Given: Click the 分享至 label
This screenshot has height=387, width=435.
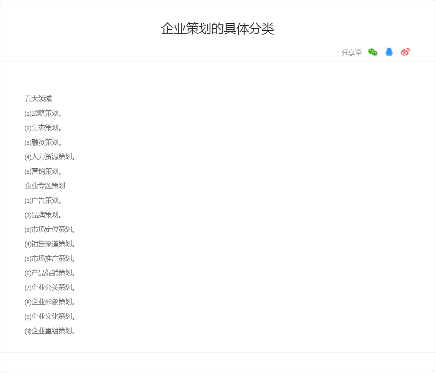Looking at the screenshot, I should (351, 53).
